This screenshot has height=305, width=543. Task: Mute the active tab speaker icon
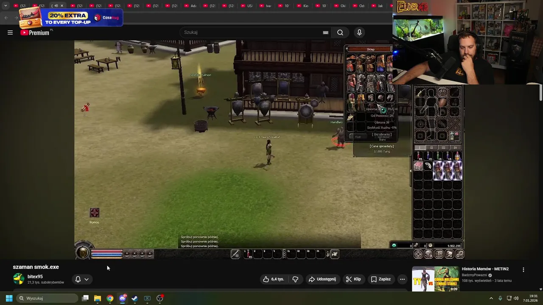pyautogui.click(x=56, y=6)
